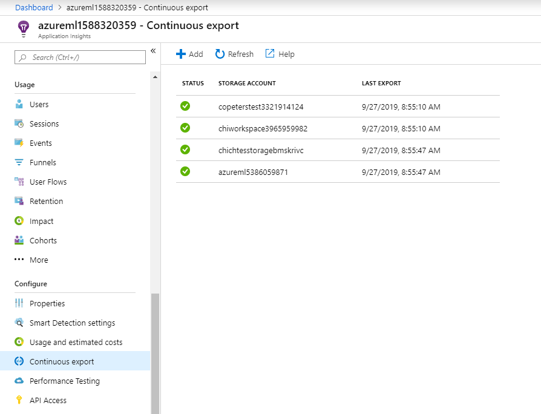Click last export time for azureml5386059871

pyautogui.click(x=401, y=172)
